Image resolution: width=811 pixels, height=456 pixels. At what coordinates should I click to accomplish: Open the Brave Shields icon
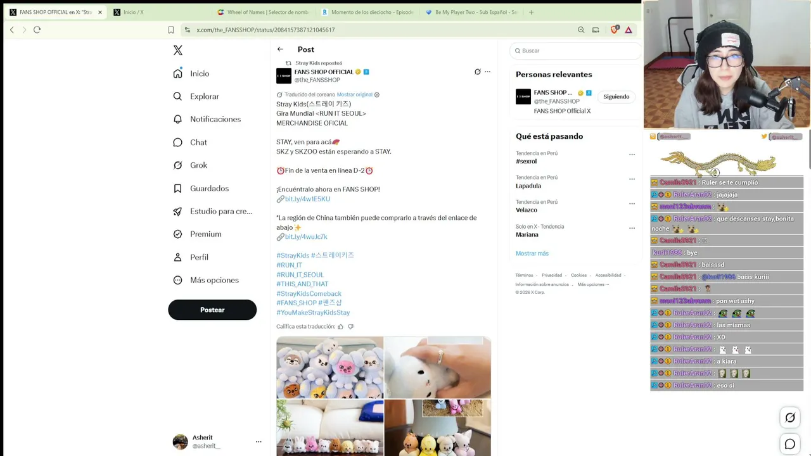[x=614, y=30]
